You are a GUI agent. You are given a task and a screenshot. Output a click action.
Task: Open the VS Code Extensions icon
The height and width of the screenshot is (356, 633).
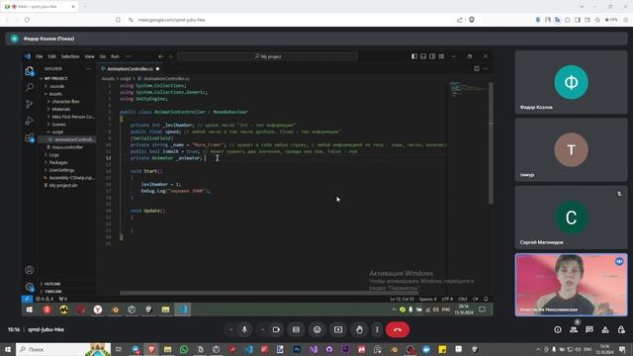[29, 137]
